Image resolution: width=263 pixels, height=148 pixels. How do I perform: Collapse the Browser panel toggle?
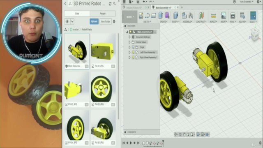[x=125, y=26]
